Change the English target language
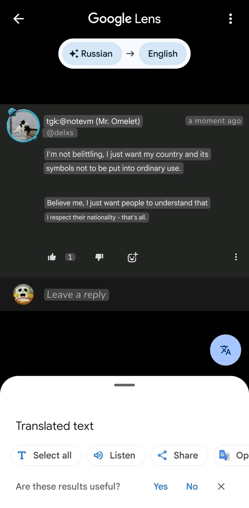Image resolution: width=249 pixels, height=508 pixels. 163,54
